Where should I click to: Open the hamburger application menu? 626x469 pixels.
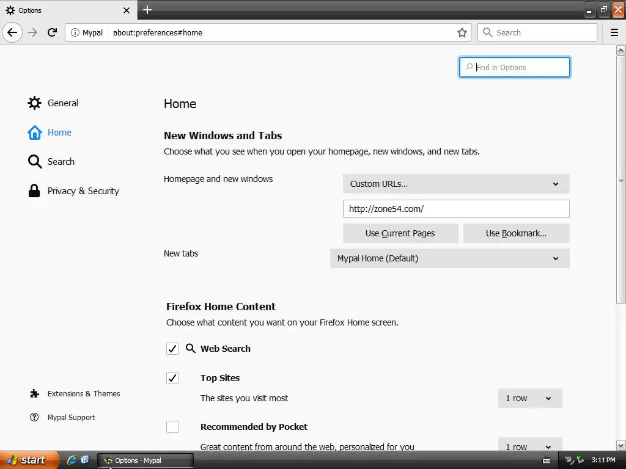point(614,33)
